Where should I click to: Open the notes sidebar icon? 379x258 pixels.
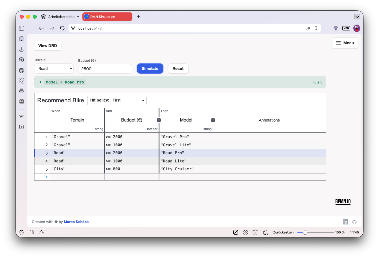coord(21,70)
